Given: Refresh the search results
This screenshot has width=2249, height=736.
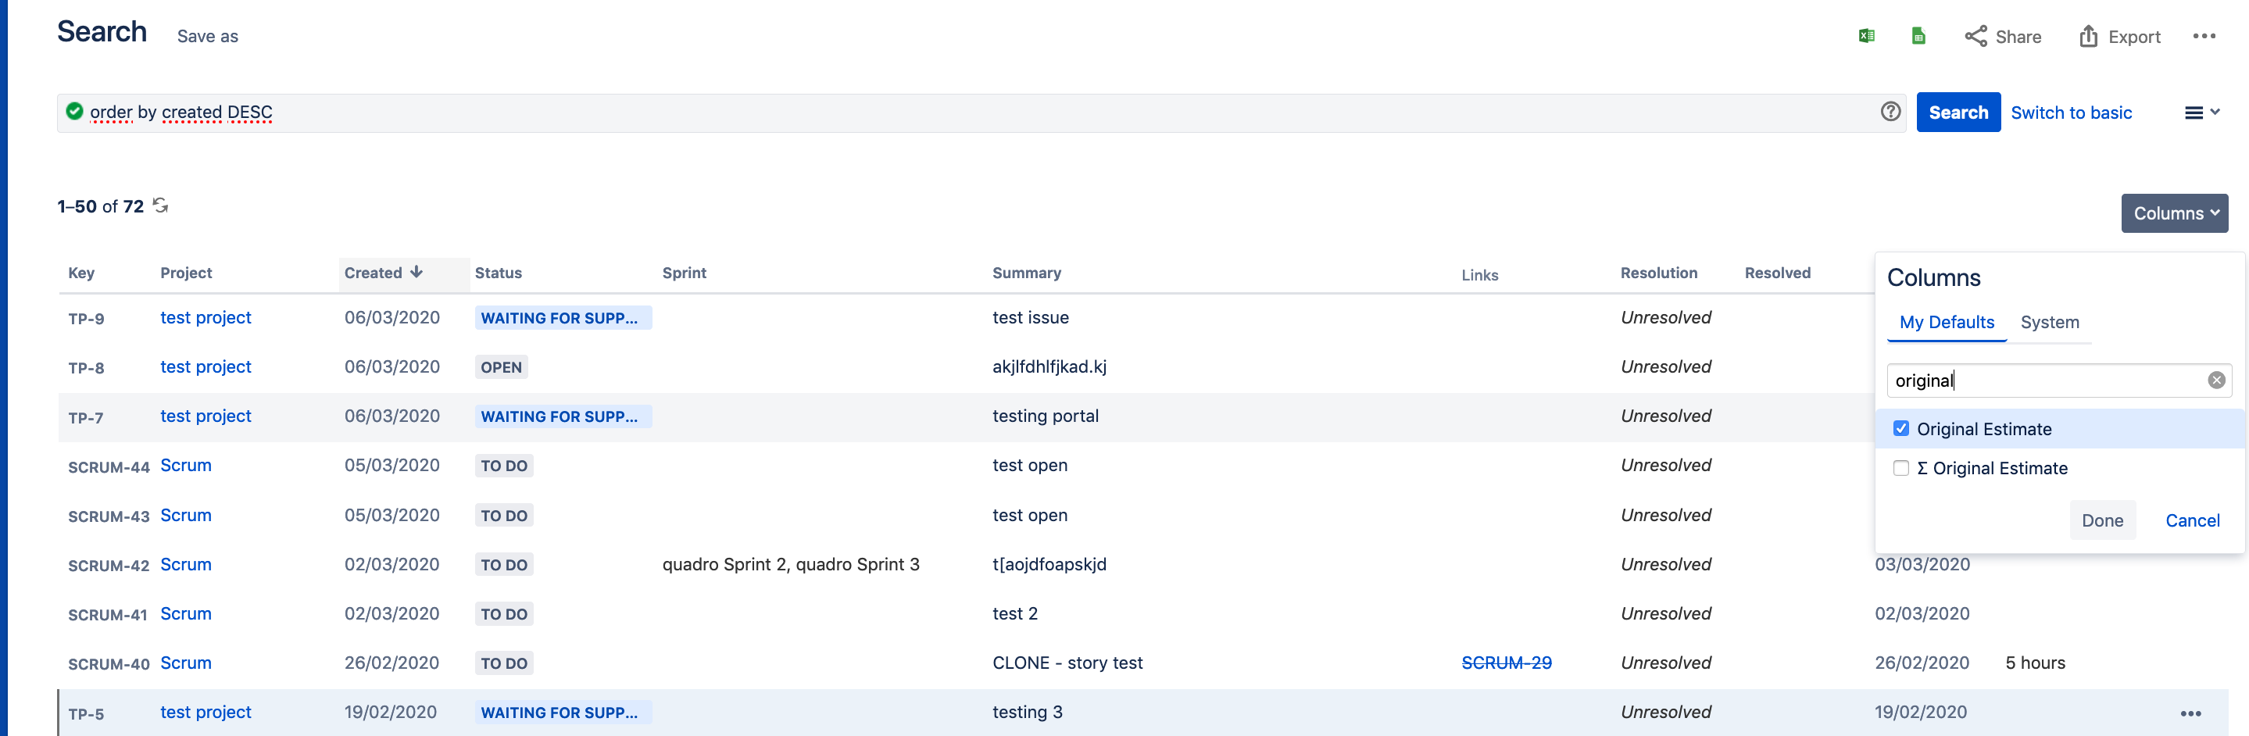Looking at the screenshot, I should 159,205.
